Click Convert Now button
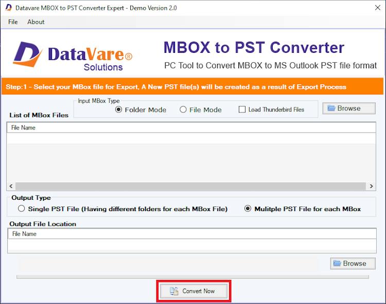Image resolution: width=386 pixels, height=304 pixels. [x=194, y=291]
